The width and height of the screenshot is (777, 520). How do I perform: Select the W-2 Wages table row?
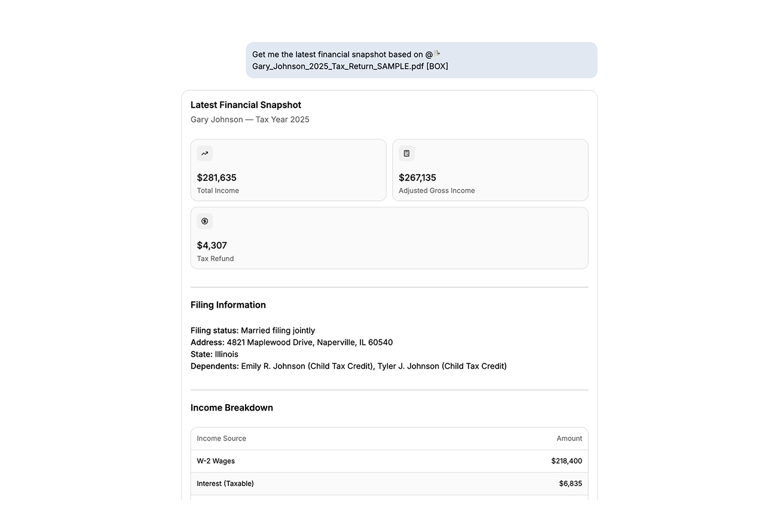[389, 461]
